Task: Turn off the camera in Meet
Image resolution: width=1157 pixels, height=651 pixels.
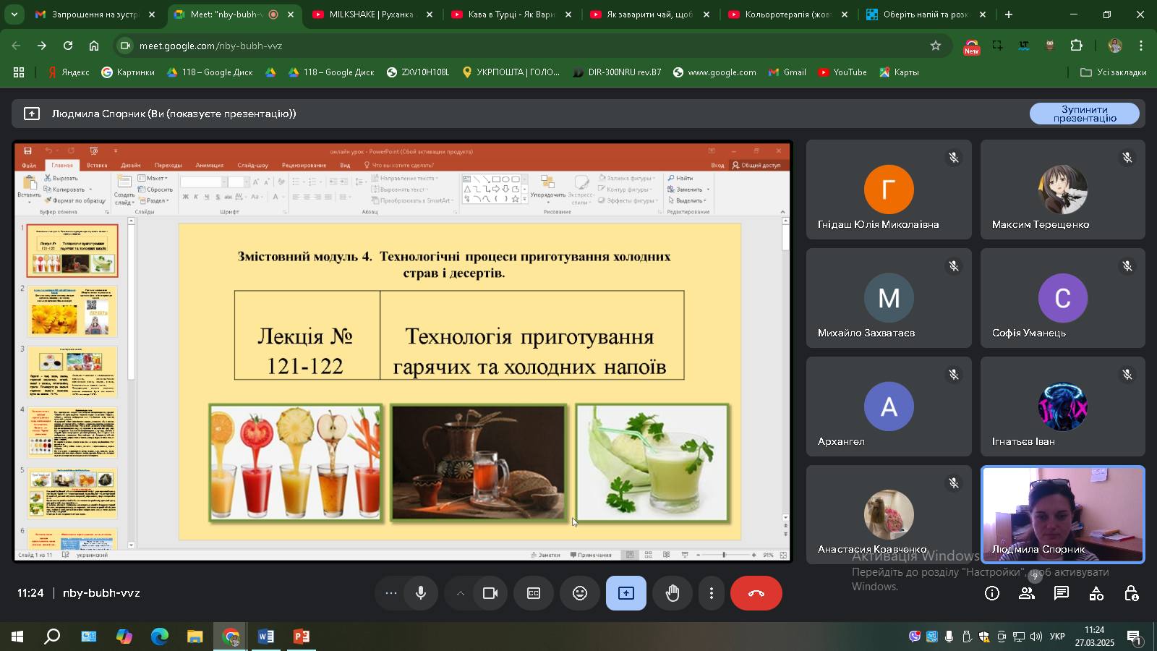Action: coord(490,593)
